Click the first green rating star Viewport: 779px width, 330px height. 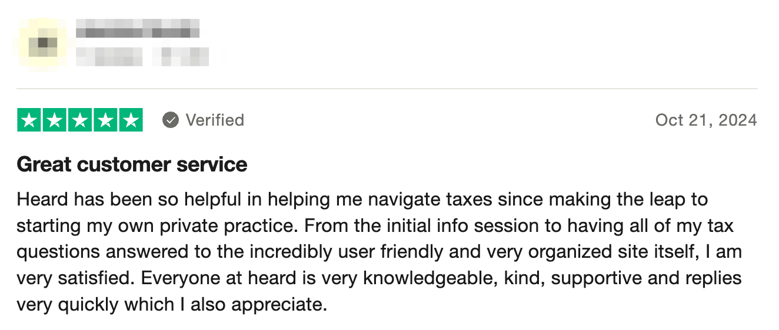pyautogui.click(x=29, y=120)
